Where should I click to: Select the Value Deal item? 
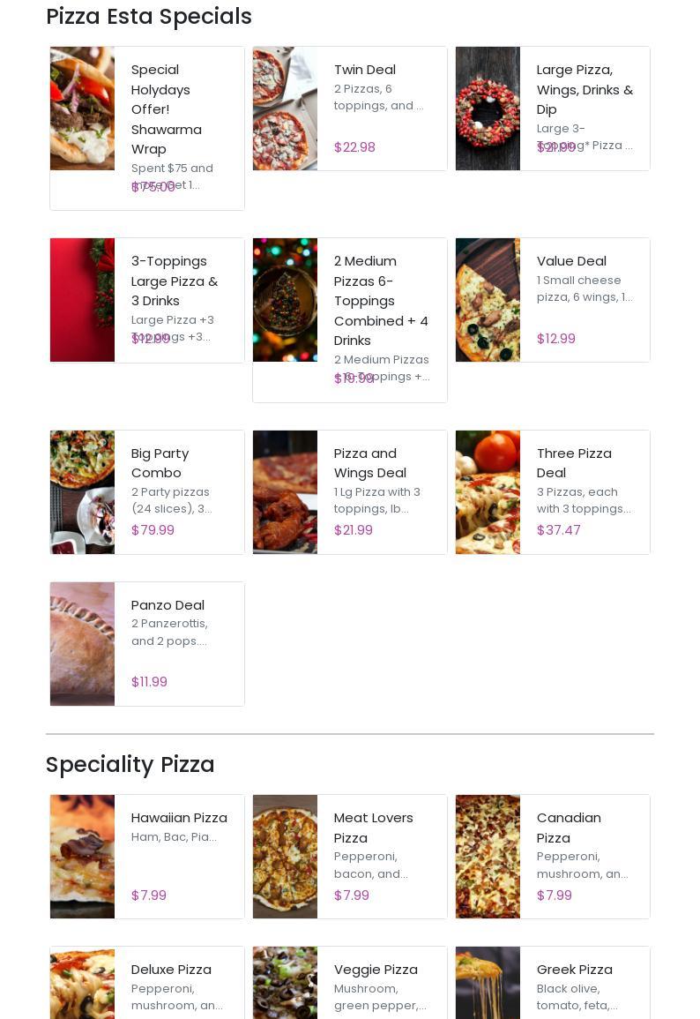point(571,261)
